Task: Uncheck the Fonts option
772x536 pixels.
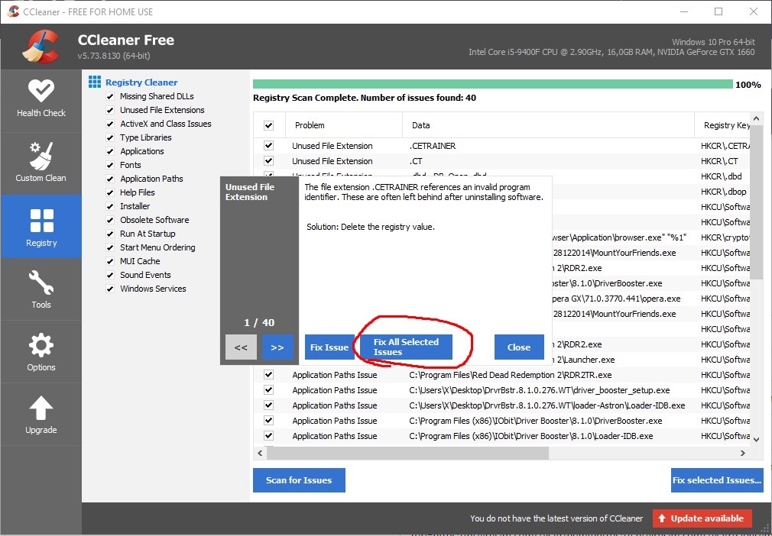Action: [110, 165]
